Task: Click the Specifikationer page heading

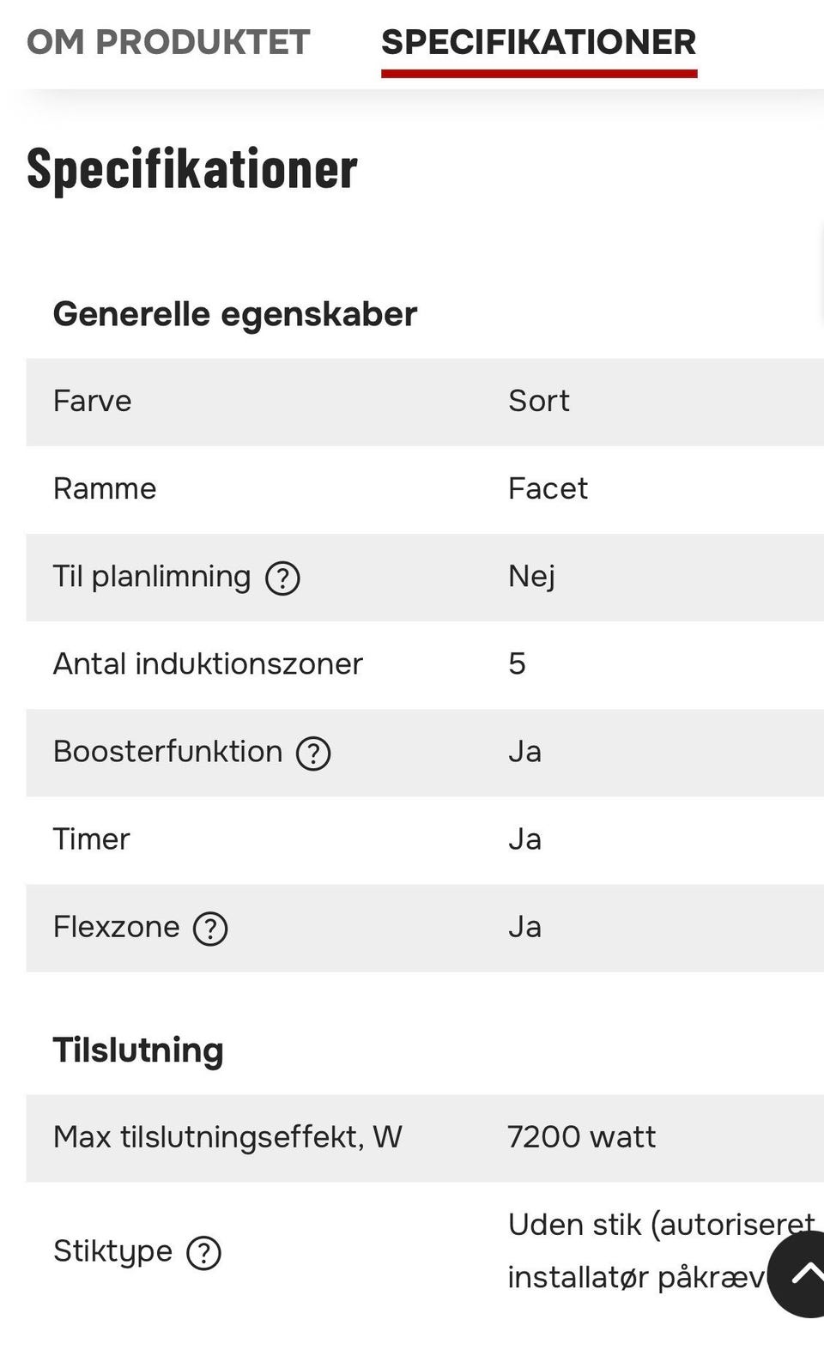Action: tap(192, 169)
